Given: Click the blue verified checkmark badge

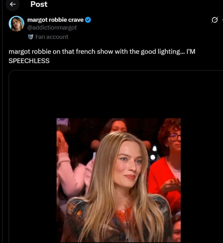Looking at the screenshot, I should tap(88, 20).
